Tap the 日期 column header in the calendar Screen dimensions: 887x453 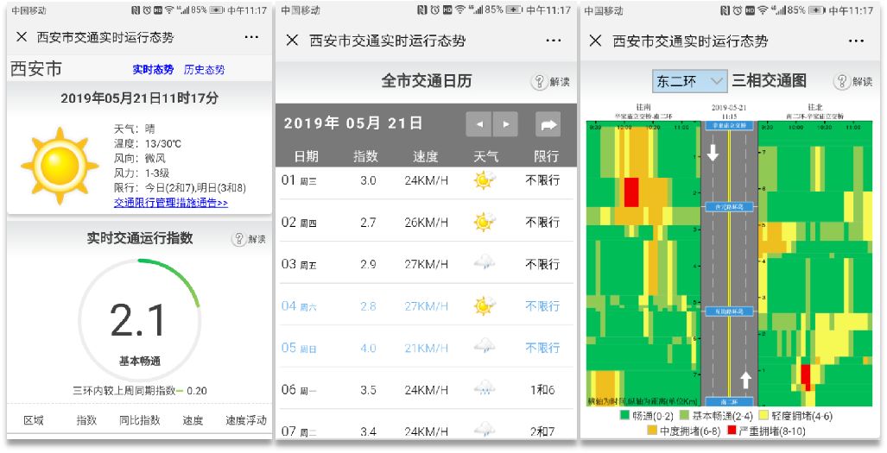pos(306,156)
